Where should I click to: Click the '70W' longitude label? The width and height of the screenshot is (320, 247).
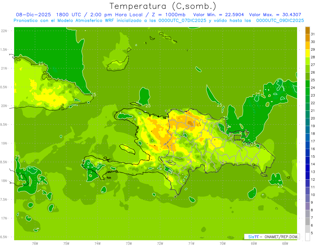pos(223,243)
